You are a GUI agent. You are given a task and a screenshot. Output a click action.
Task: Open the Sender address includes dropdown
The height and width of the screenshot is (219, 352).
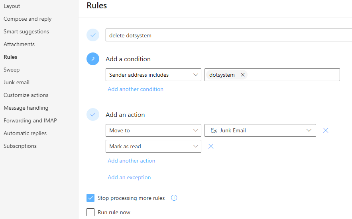point(153,75)
